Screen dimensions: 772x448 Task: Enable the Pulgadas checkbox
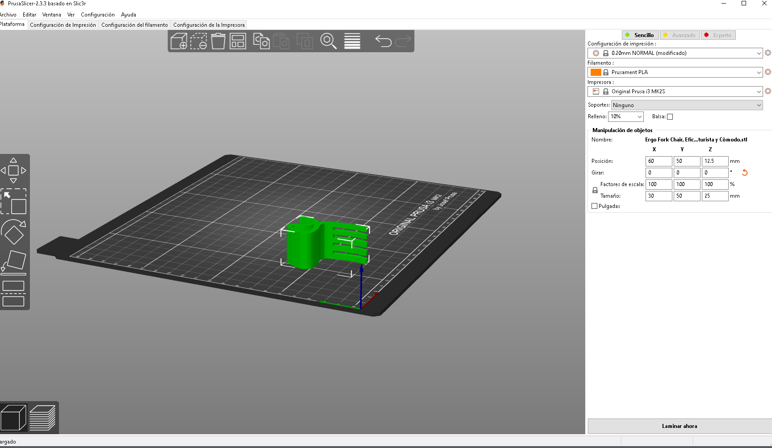[594, 206]
